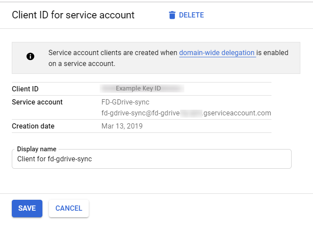This screenshot has height=233, width=313.
Task: Click the Mar 13, 2019 creation date
Action: pos(122,126)
